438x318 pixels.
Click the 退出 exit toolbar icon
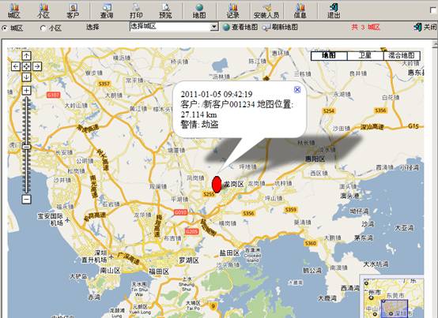pyautogui.click(x=334, y=10)
